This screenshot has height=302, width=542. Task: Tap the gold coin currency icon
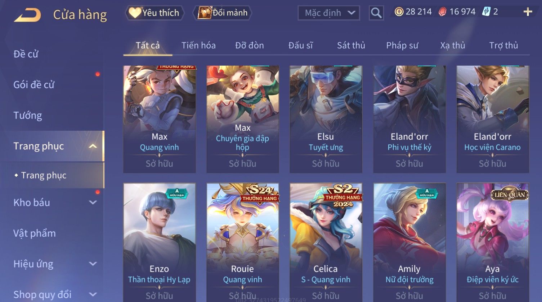click(x=399, y=12)
